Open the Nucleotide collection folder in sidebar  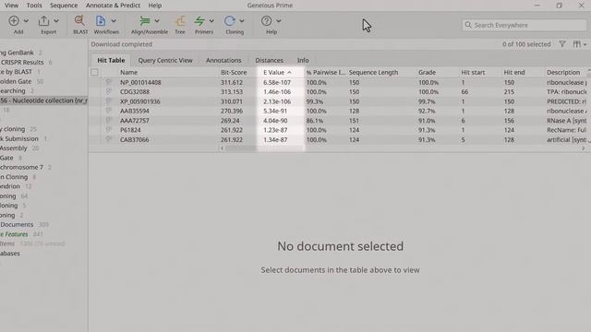pyautogui.click(x=43, y=101)
